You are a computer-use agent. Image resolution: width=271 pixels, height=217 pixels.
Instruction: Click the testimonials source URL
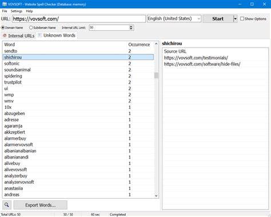(196, 58)
